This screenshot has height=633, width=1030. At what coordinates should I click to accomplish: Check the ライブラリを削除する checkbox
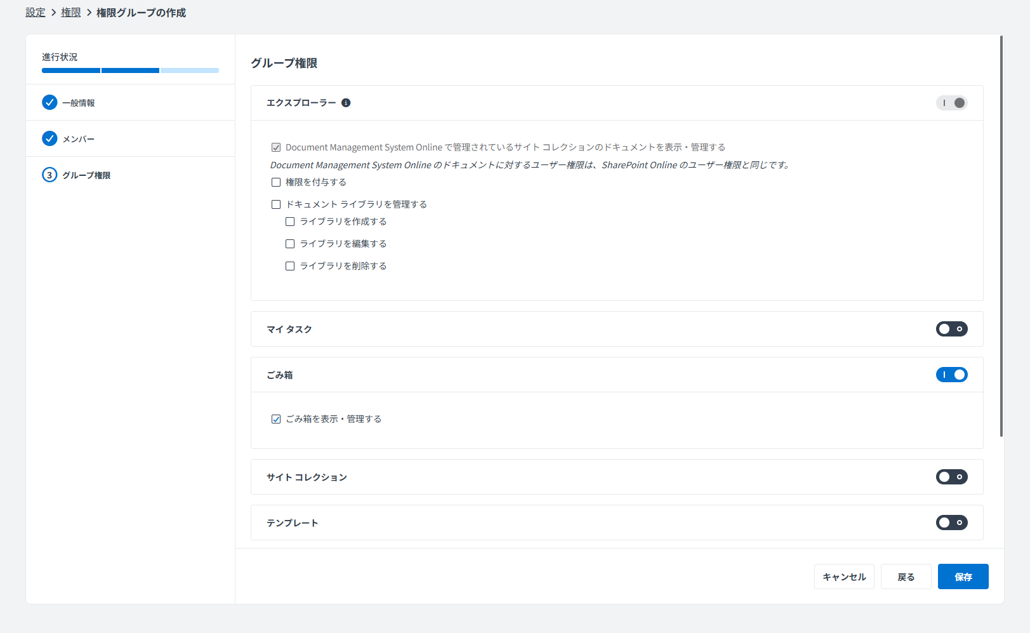(x=290, y=266)
